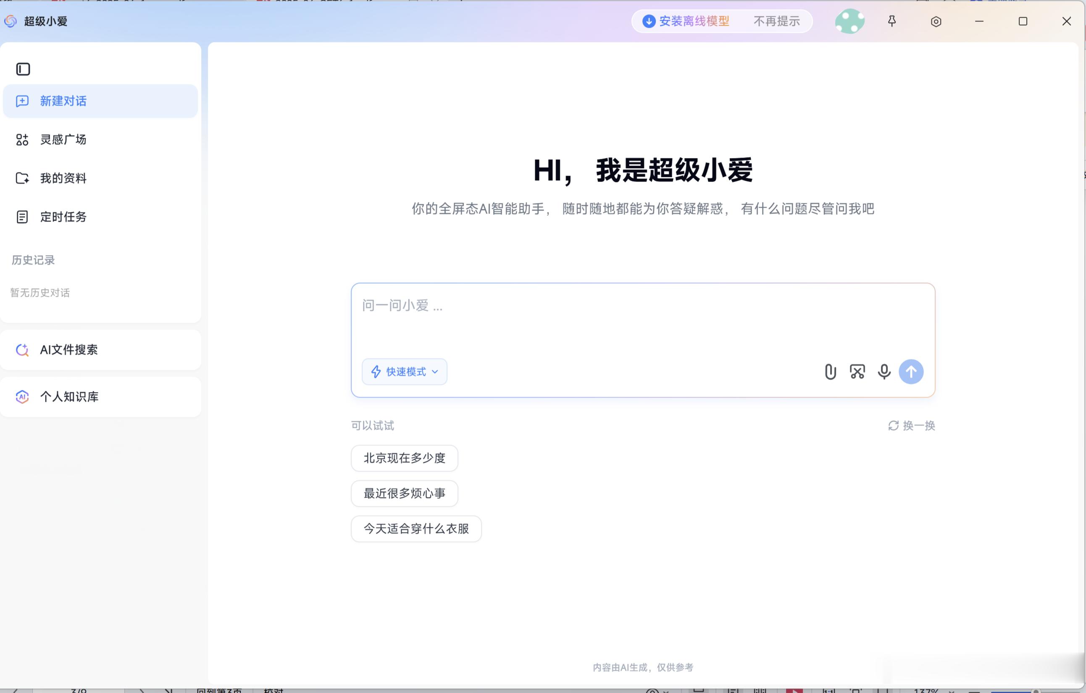This screenshot has width=1086, height=693.
Task: Open 定时任务 from the sidebar
Action: point(100,217)
